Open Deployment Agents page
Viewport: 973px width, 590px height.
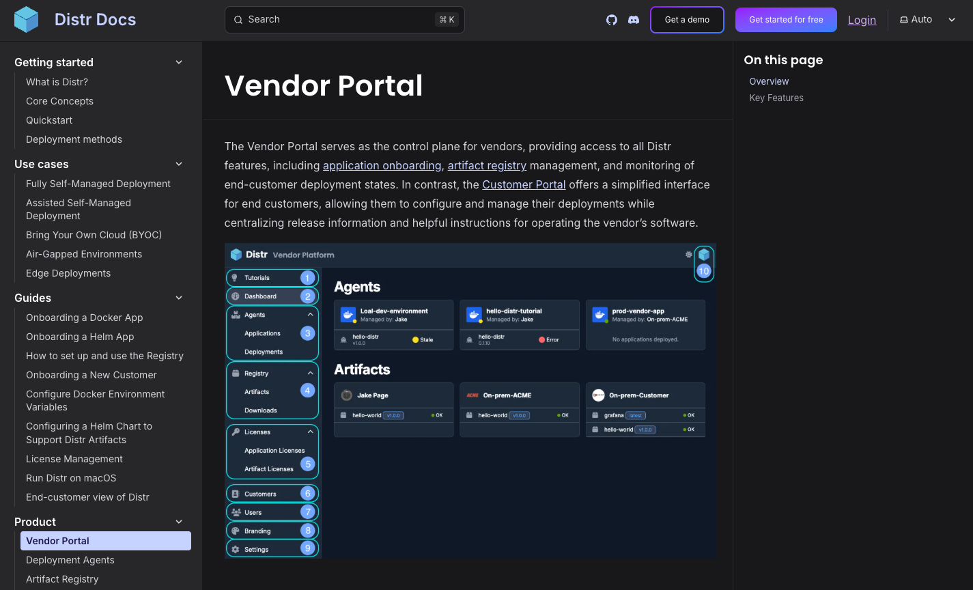[x=70, y=560]
